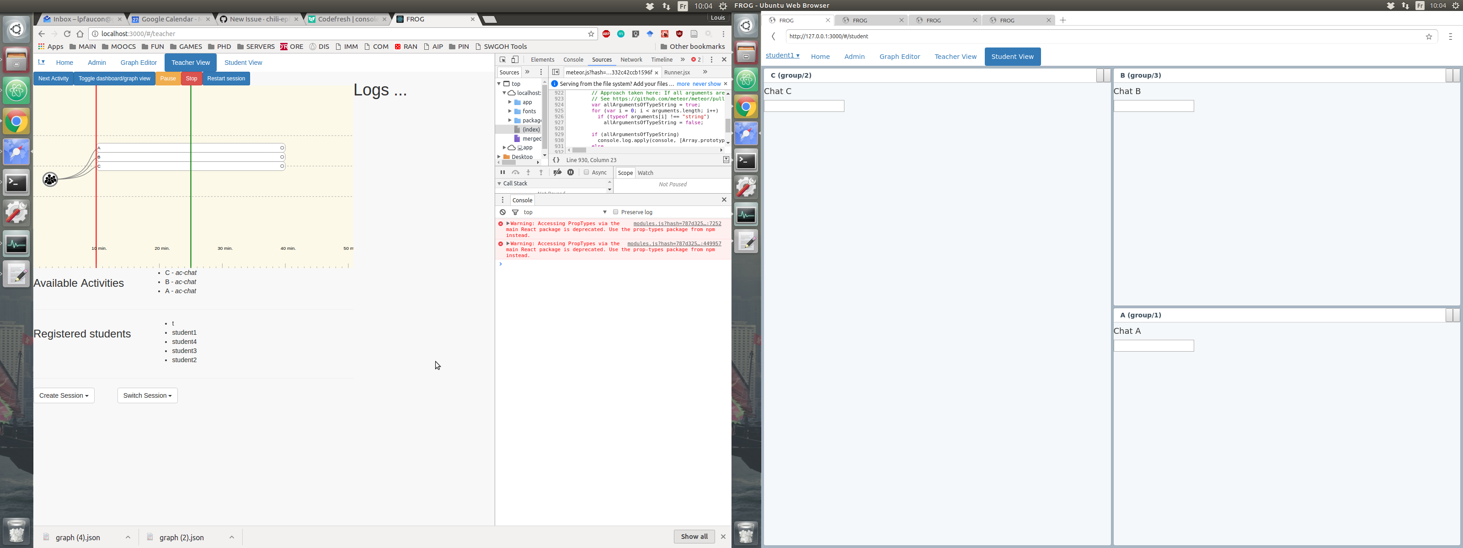1463x548 pixels.
Task: Switch to the Network panel in DevTools
Action: pos(631,59)
